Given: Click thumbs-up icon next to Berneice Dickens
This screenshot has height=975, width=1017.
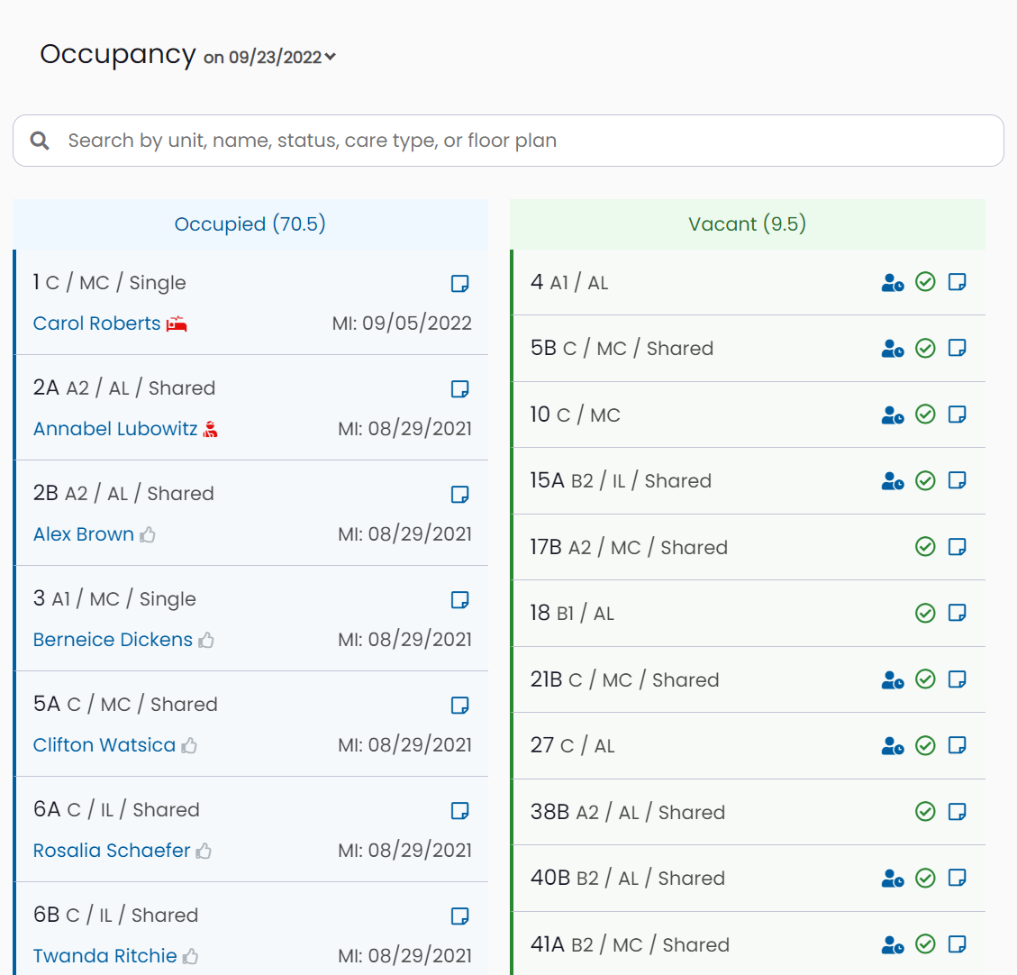Looking at the screenshot, I should pyautogui.click(x=206, y=640).
